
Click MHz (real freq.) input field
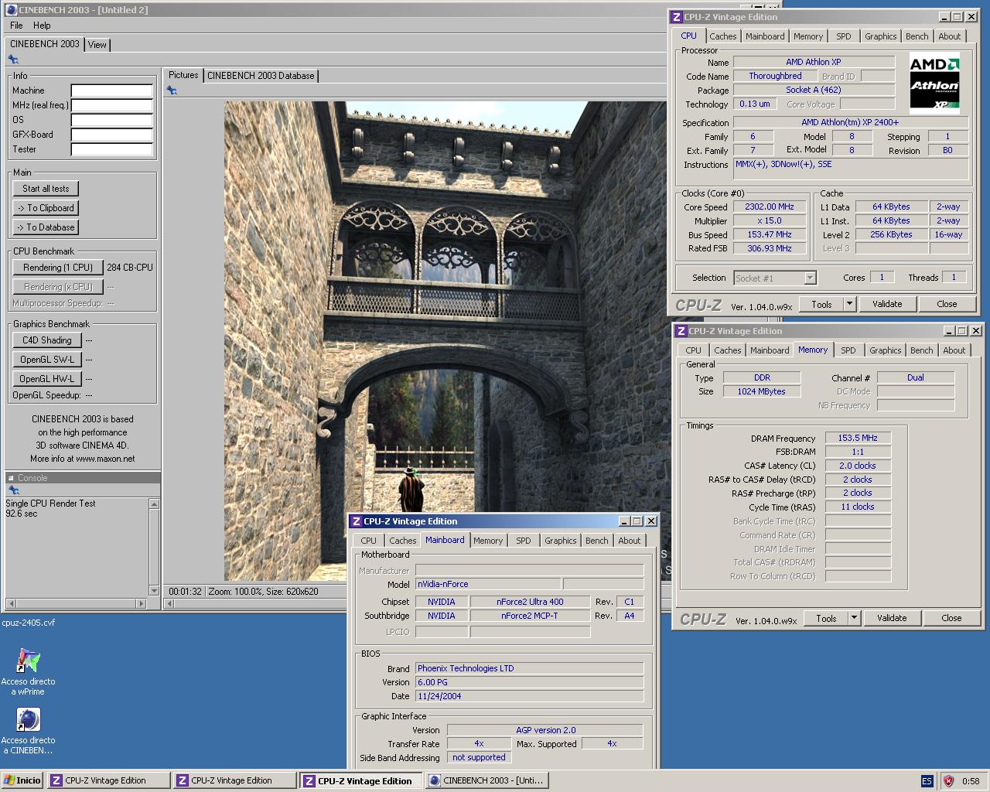click(111, 105)
